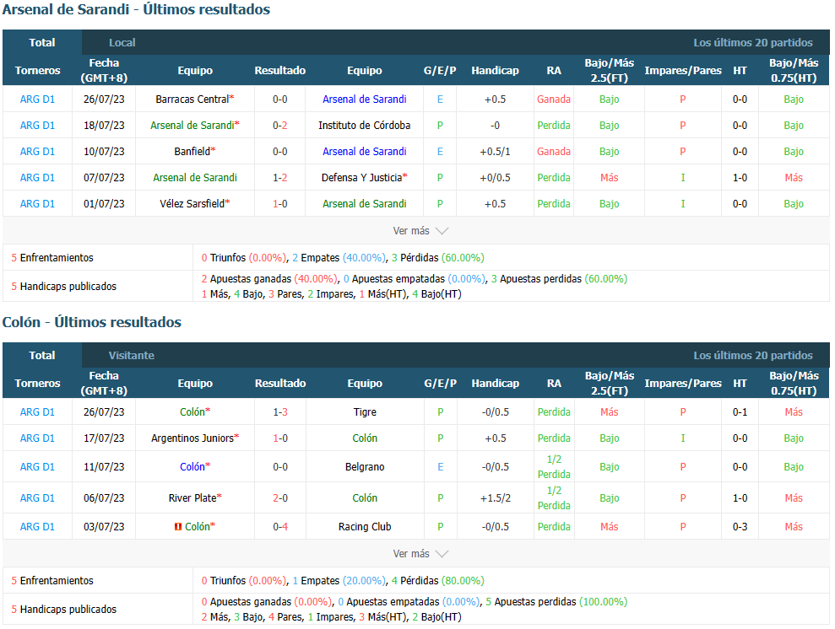Click the Handicap header in the Colón table
This screenshot has height=629, width=835.
496,383
